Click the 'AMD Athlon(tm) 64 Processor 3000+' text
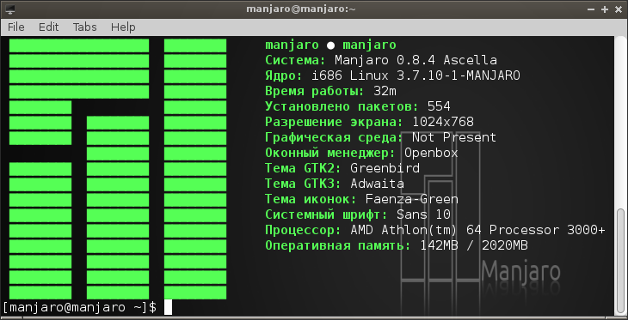 477,230
